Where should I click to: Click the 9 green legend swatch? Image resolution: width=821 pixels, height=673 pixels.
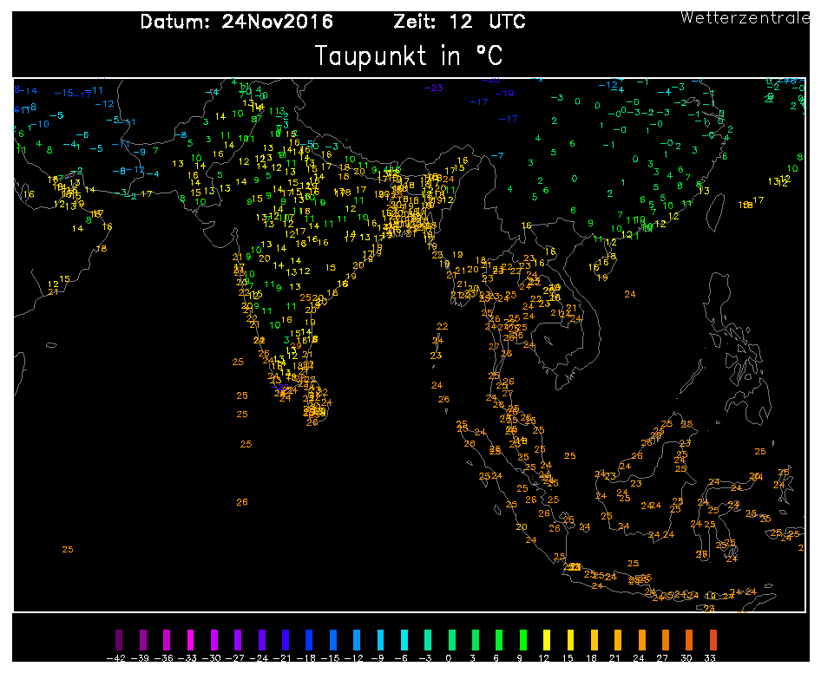click(x=522, y=640)
